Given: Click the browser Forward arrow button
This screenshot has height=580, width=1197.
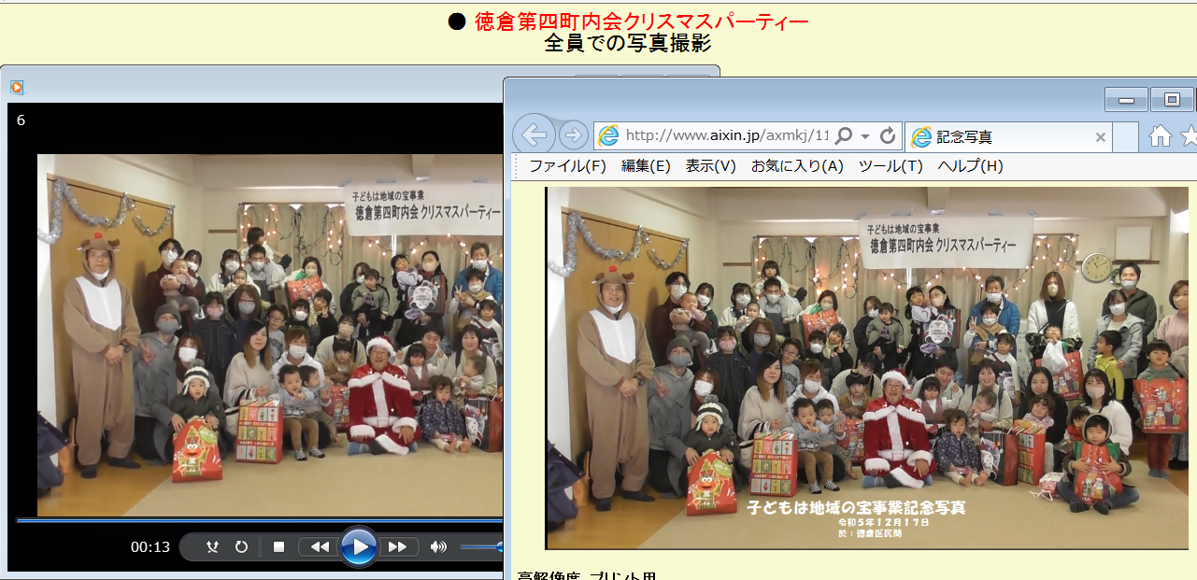Looking at the screenshot, I should [573, 136].
